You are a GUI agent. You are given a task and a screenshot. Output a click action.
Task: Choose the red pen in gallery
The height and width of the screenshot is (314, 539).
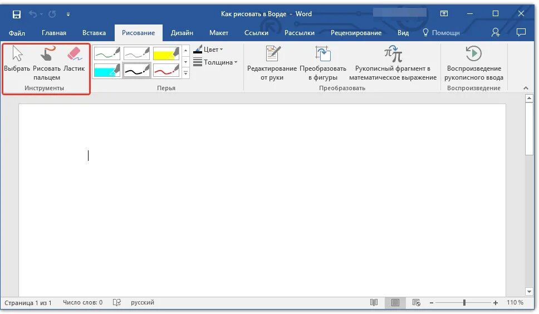click(166, 71)
